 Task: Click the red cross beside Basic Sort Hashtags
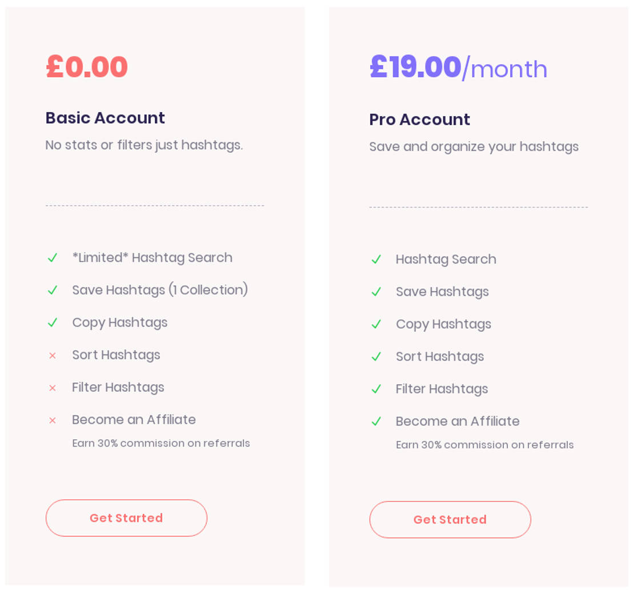pyautogui.click(x=53, y=356)
